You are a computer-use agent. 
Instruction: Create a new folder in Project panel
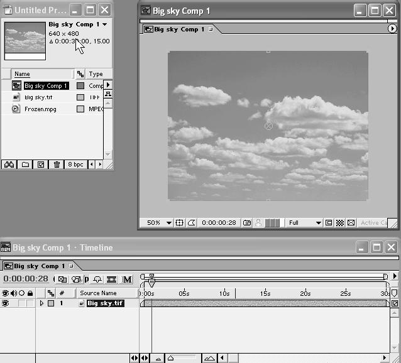click(26, 165)
